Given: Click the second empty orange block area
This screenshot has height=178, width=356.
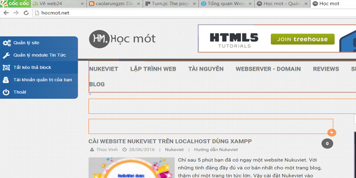Looking at the screenshot, I should 210,126.
